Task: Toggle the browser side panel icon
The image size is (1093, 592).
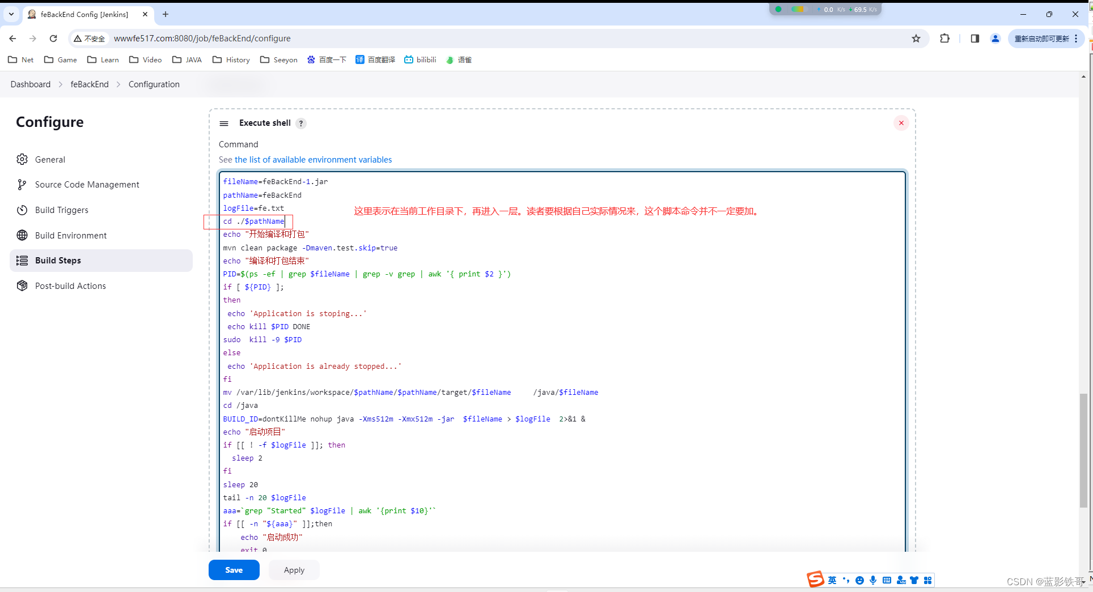Action: tap(975, 39)
